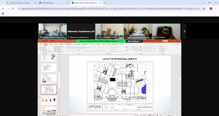The height and width of the screenshot is (116, 219).
Task: Open the View Options dropdown in Zoom
Action: click(x=134, y=41)
